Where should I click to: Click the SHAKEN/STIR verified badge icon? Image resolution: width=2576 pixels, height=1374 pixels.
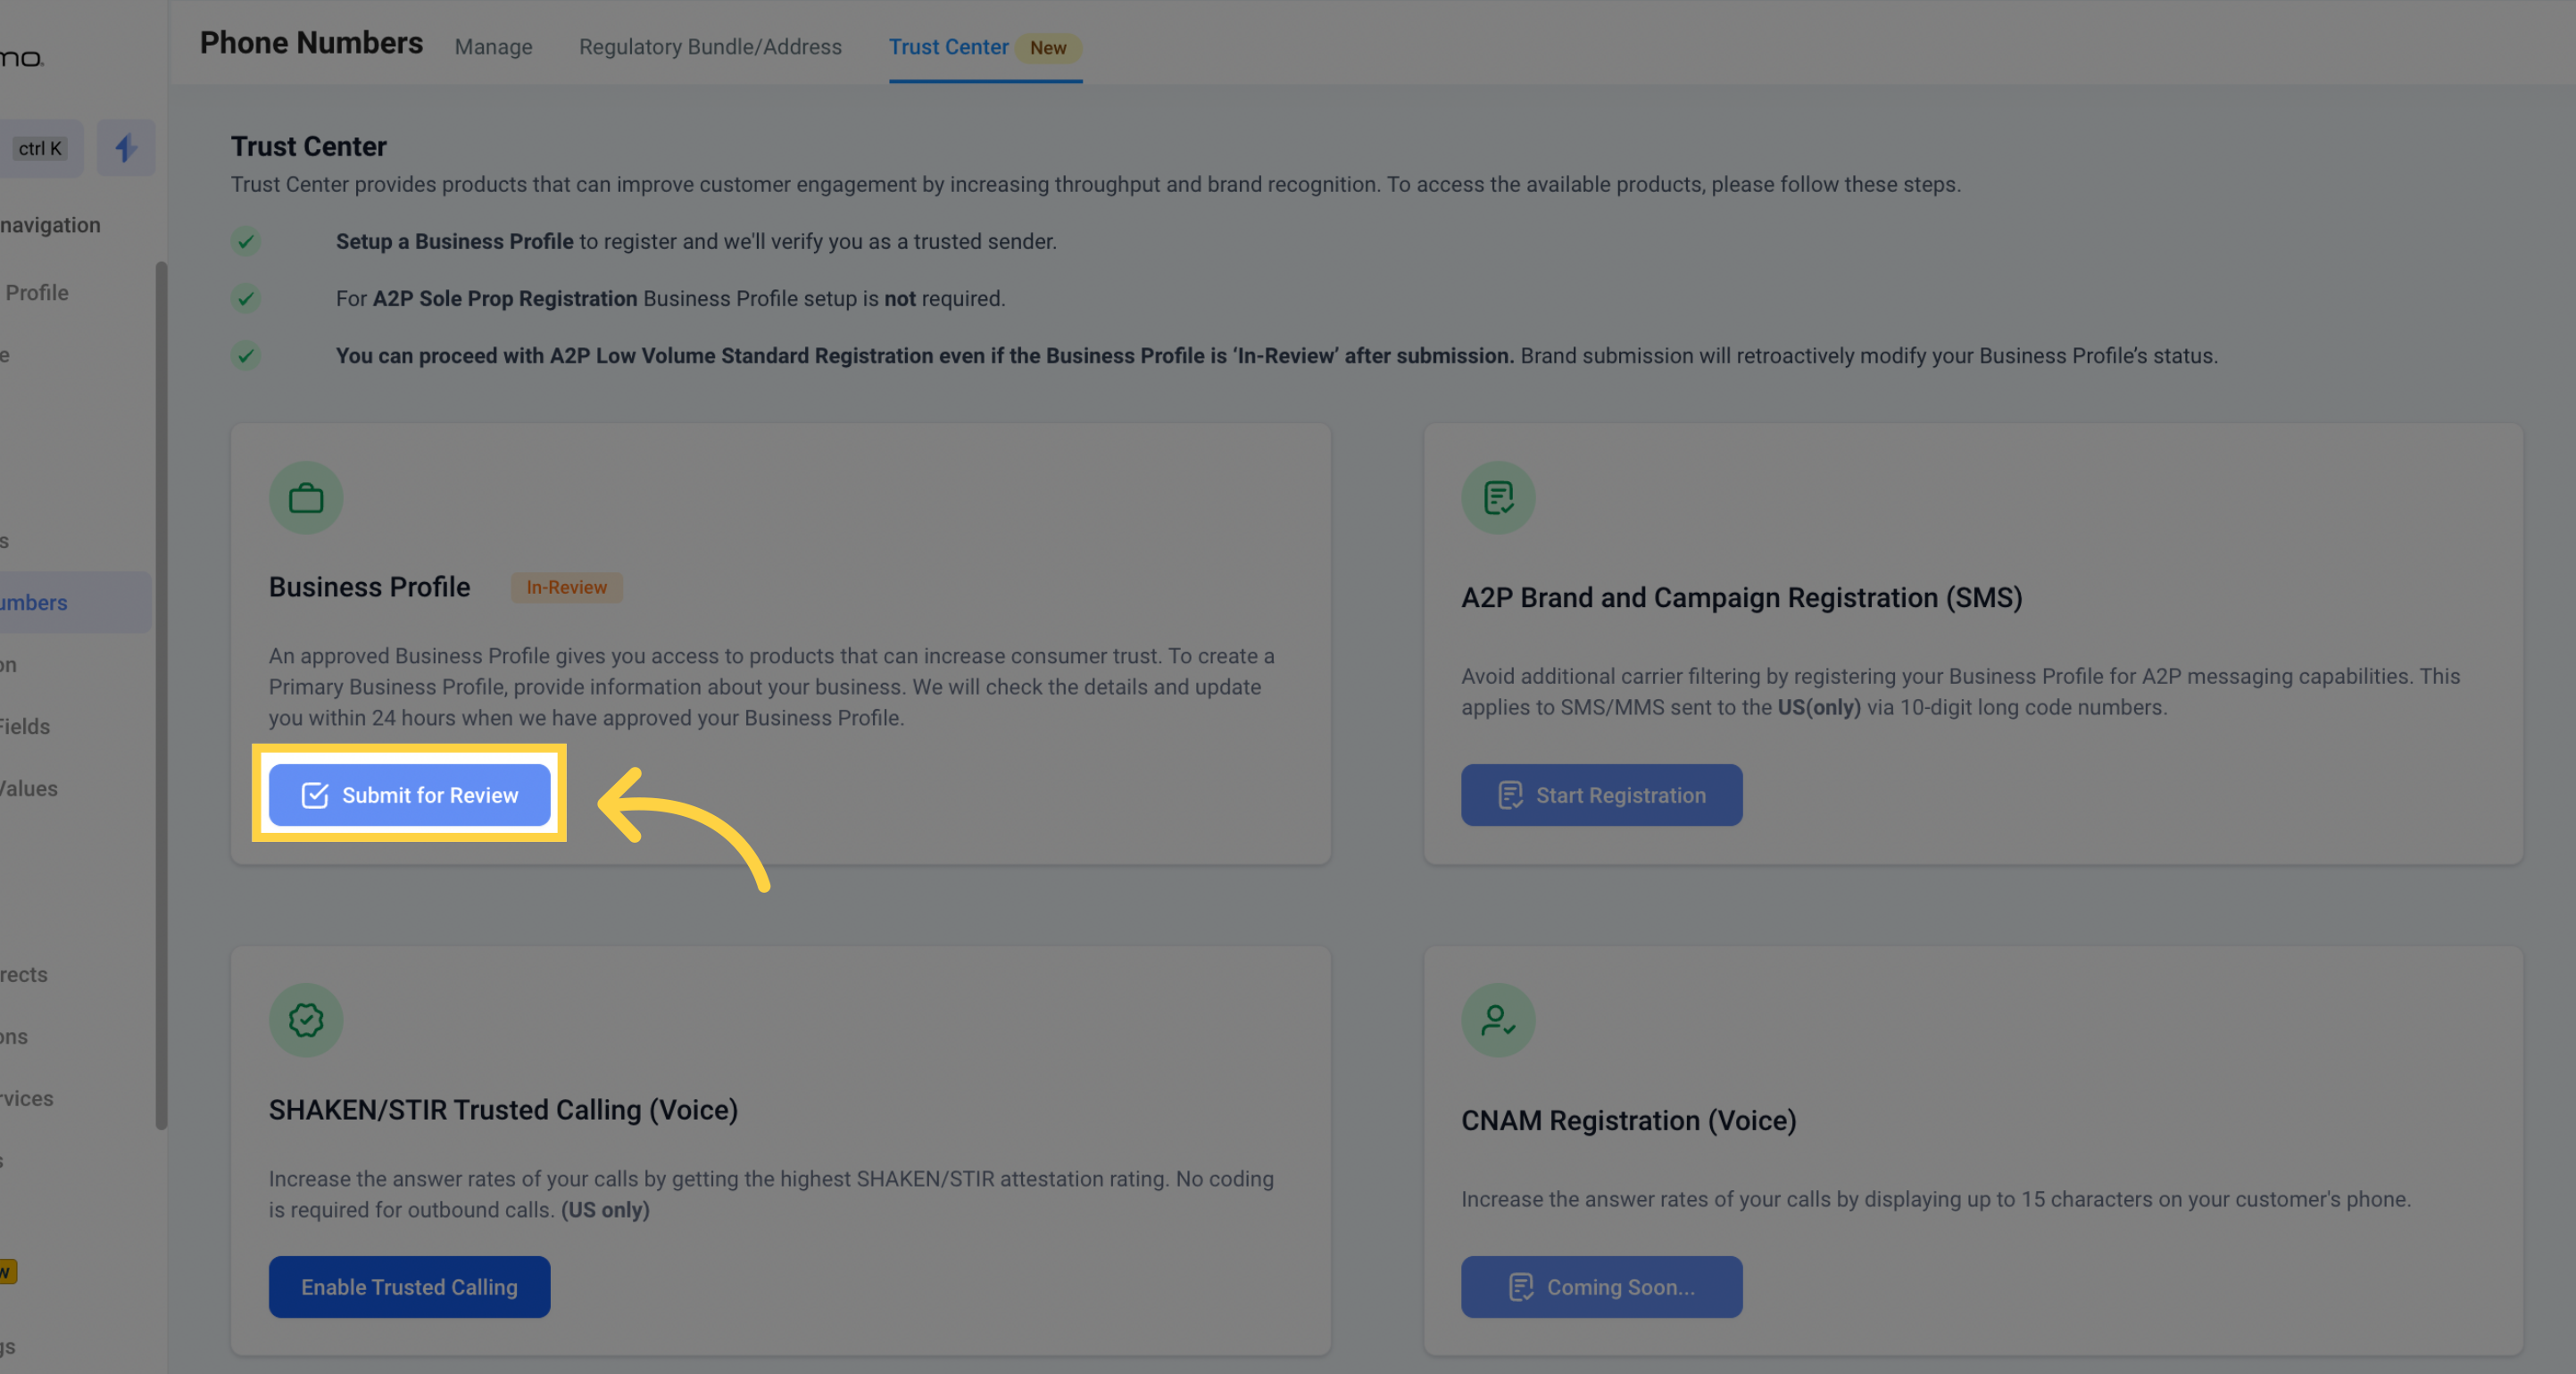coord(306,1020)
